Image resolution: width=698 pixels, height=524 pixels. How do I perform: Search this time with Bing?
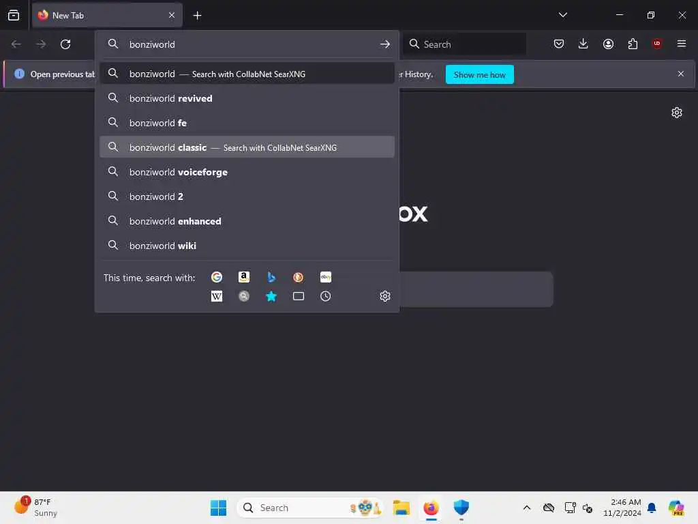[271, 277]
